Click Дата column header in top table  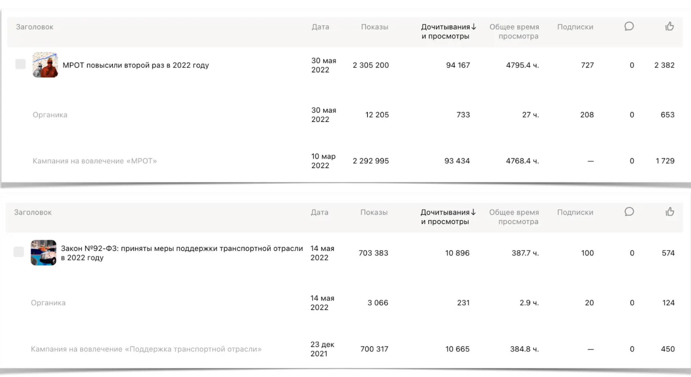pos(320,27)
